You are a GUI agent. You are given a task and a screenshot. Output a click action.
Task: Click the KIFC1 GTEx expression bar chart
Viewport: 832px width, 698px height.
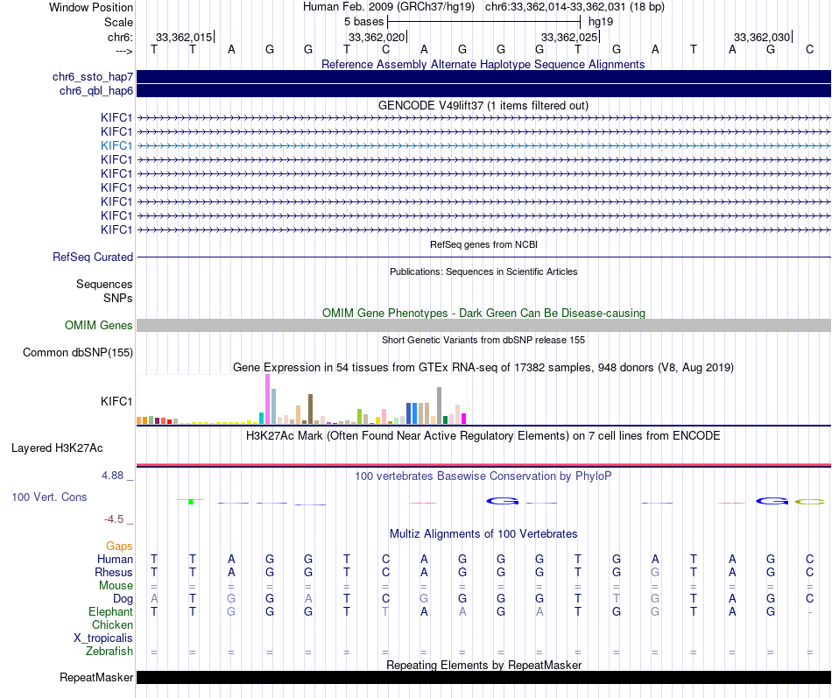[301, 399]
